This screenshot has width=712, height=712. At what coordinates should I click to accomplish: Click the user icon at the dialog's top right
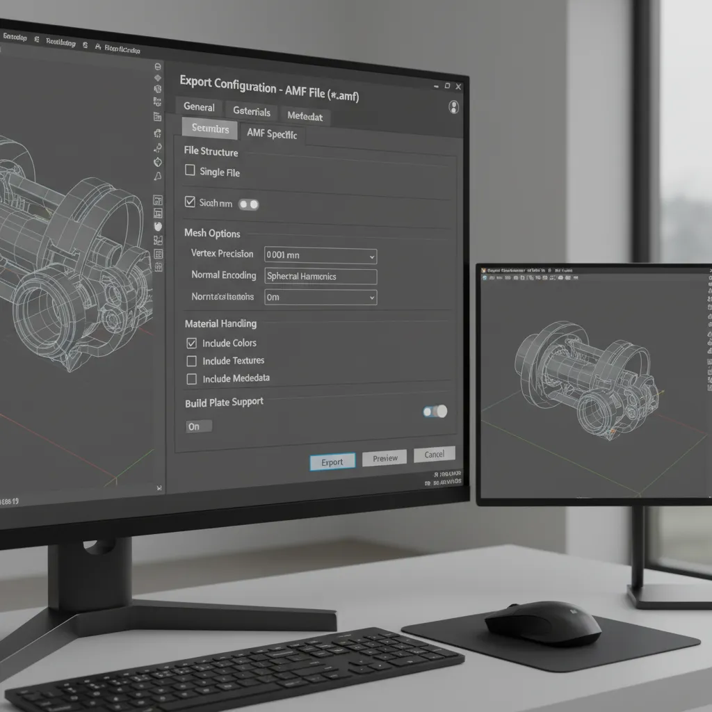[453, 107]
